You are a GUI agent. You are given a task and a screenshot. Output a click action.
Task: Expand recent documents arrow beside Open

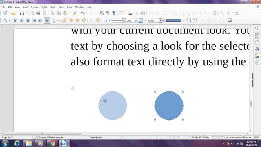pos(18,13)
